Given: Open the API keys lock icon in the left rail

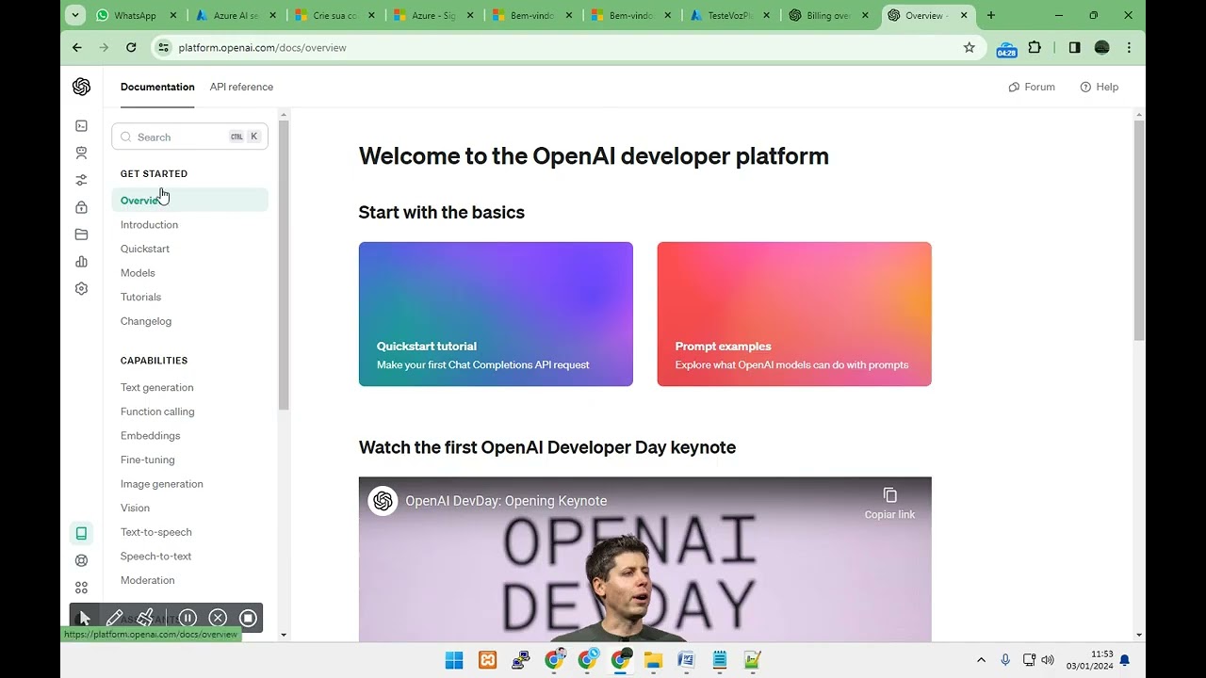Looking at the screenshot, I should click(81, 207).
